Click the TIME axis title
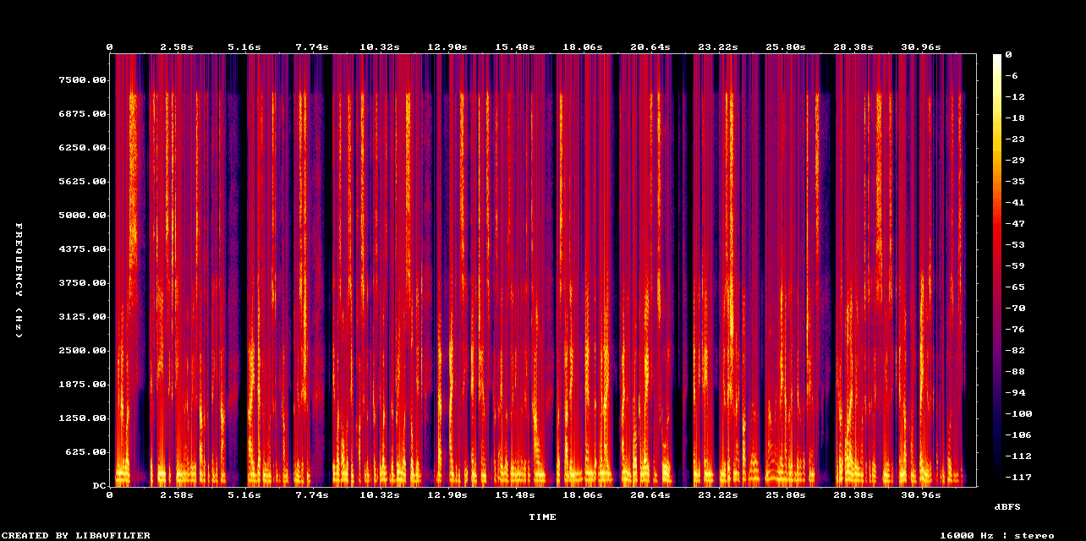 [x=545, y=516]
